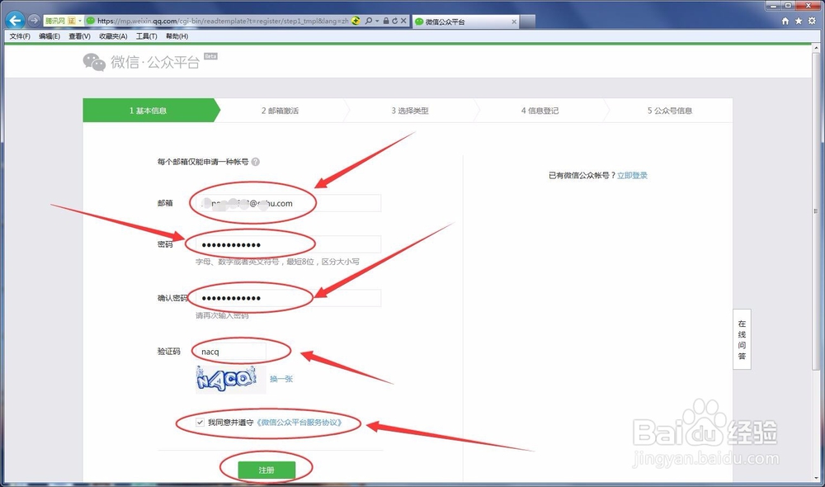Go back with the browser back arrow
The image size is (825, 487).
pos(15,21)
